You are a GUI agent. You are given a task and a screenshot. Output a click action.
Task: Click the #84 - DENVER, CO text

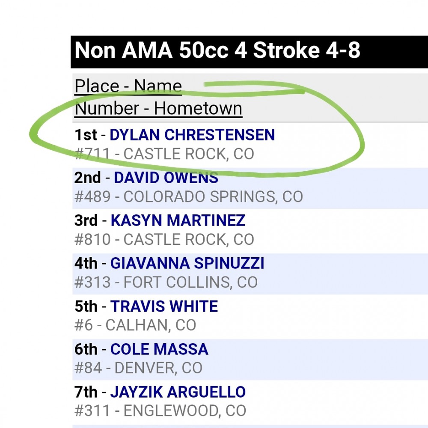(138, 368)
